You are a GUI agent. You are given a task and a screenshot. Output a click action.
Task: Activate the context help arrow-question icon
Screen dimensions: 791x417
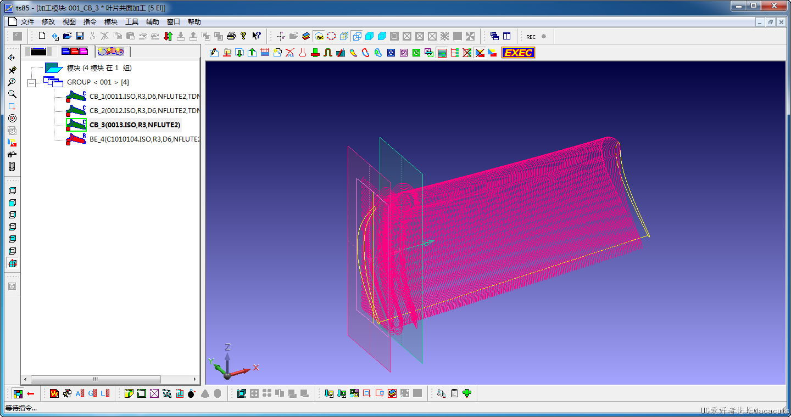click(257, 36)
